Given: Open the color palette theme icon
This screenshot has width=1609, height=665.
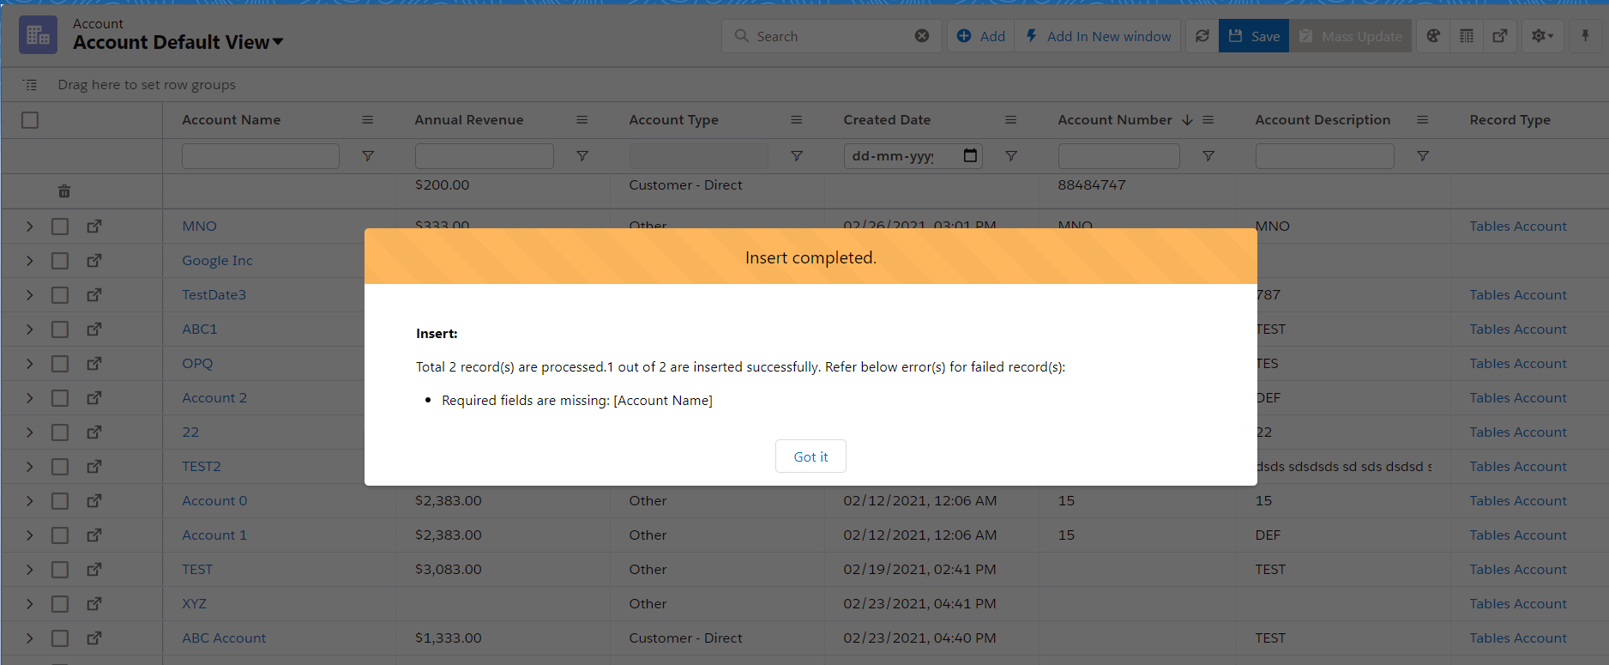Looking at the screenshot, I should click(1433, 36).
